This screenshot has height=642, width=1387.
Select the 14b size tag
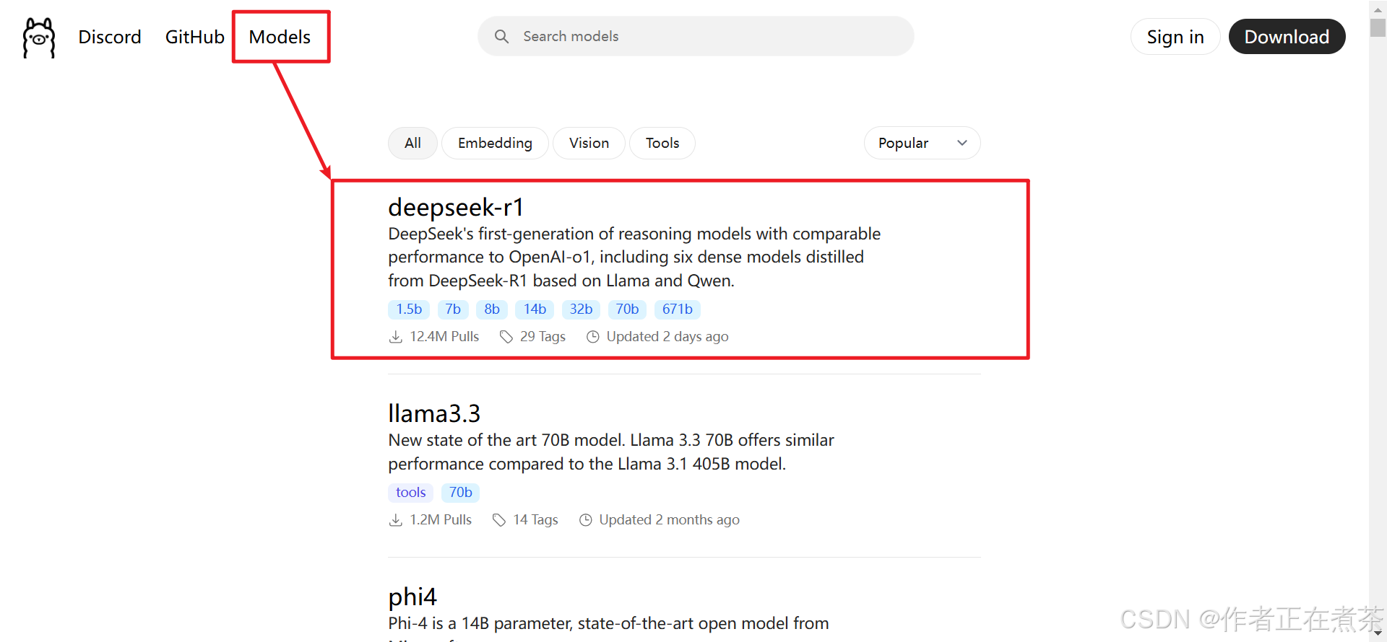tap(535, 309)
